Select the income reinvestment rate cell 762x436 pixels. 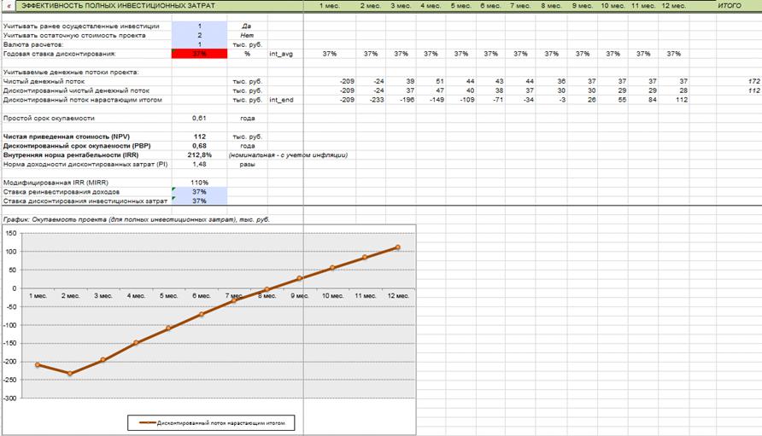click(199, 192)
